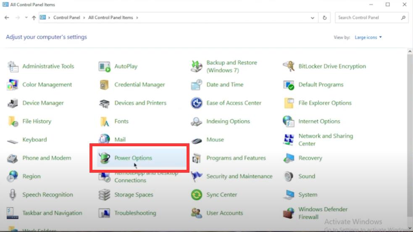Open the Sync Center link
This screenshot has height=232, width=413.
tap(222, 195)
